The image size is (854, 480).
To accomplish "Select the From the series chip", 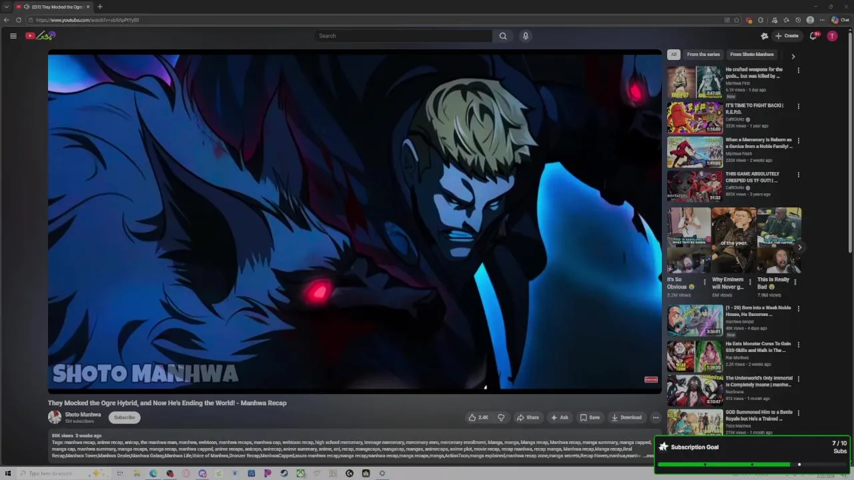I will coord(703,55).
